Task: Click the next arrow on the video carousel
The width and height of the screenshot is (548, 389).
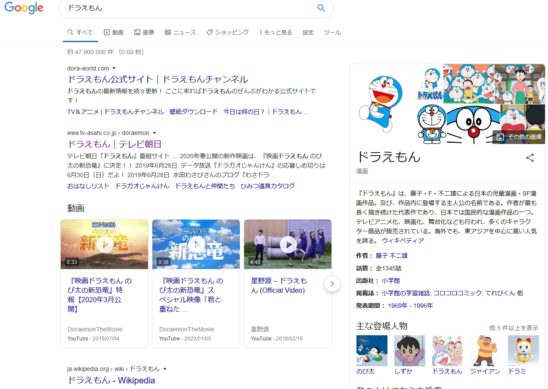Action: point(332,284)
